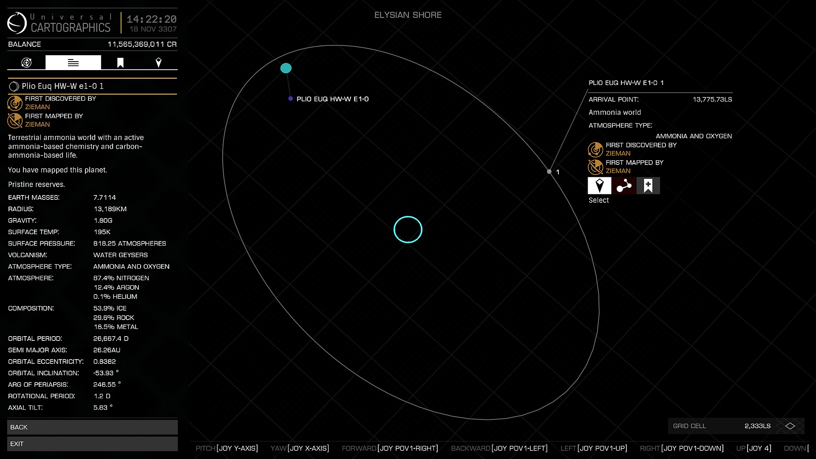Click the clock time 14:22:20
This screenshot has width=816, height=459.
[152, 19]
